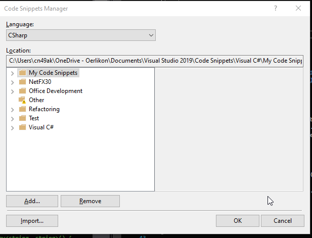312x238 pixels.
Task: Click the Import... button
Action: [32, 221]
